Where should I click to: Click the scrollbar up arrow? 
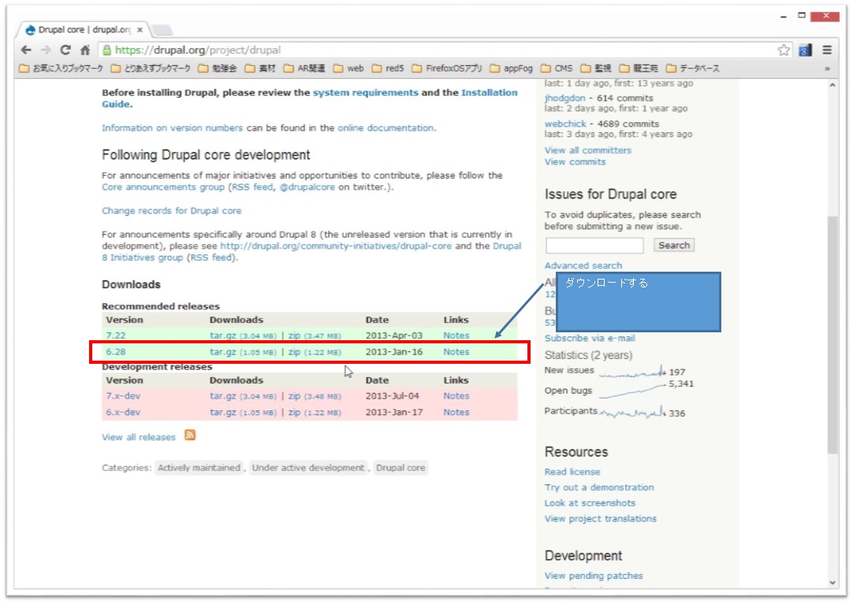(833, 85)
